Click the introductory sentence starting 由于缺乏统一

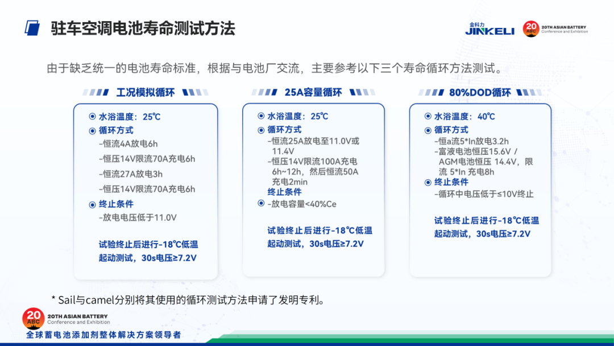point(275,69)
